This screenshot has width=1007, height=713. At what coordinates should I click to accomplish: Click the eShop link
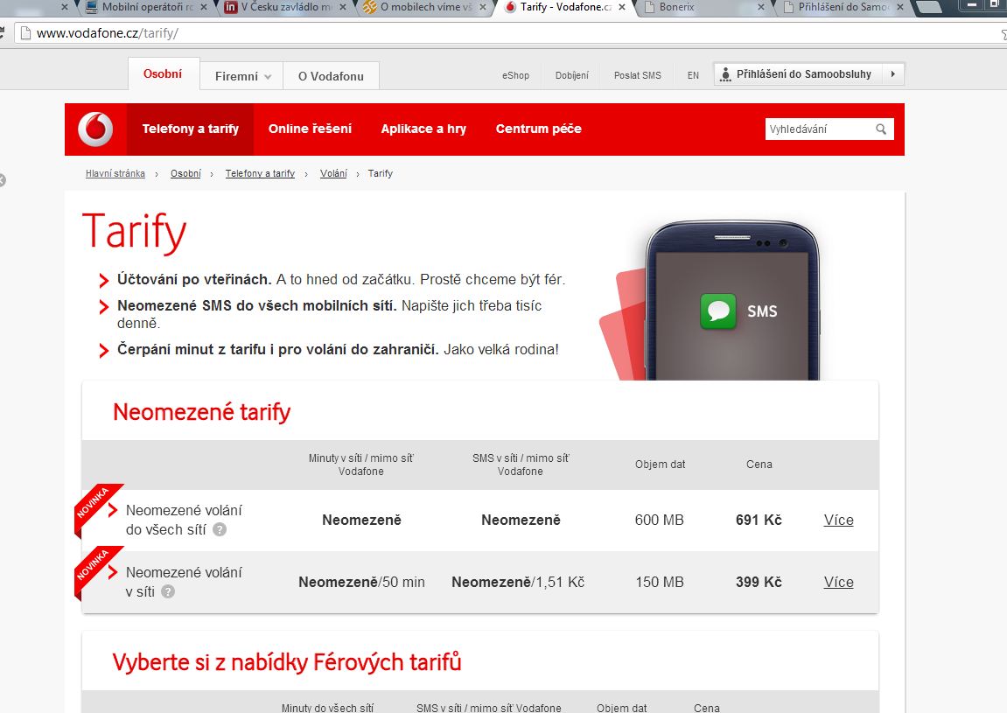[515, 76]
